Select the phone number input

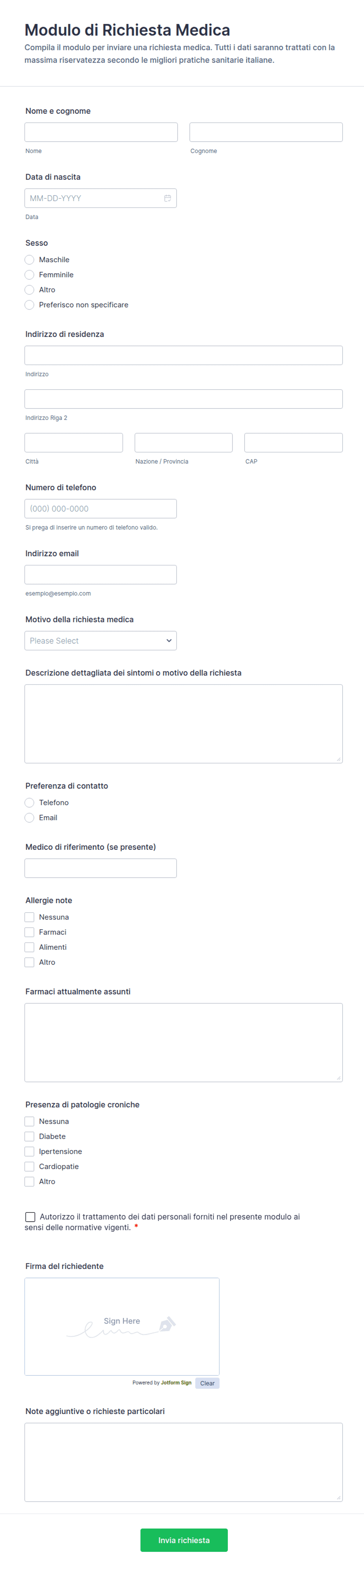point(101,509)
